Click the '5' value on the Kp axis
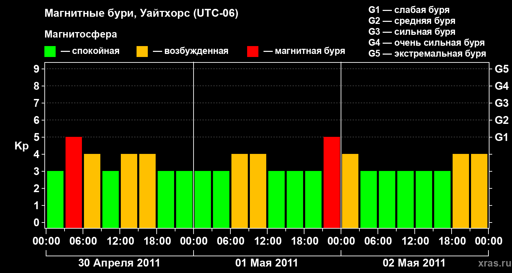 tap(37, 137)
